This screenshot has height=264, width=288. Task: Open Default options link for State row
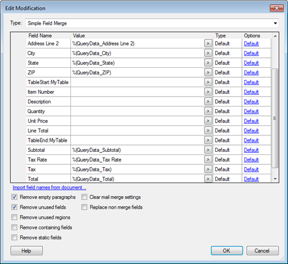pos(251,63)
